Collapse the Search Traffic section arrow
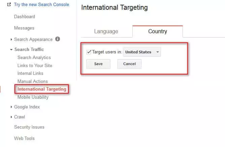 coord(11,50)
